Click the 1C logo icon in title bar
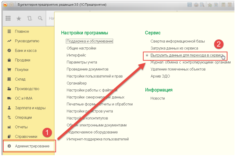236x160 pixels. (x=5, y=5)
